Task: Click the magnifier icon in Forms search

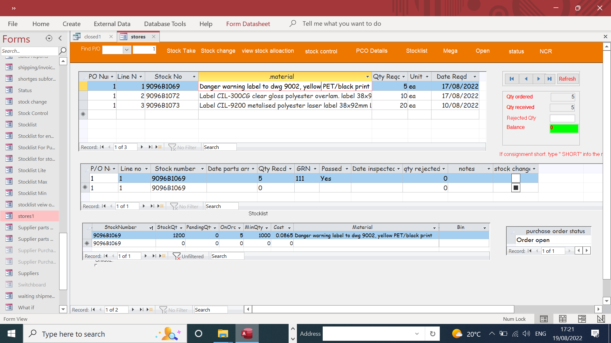Action: [x=63, y=51]
